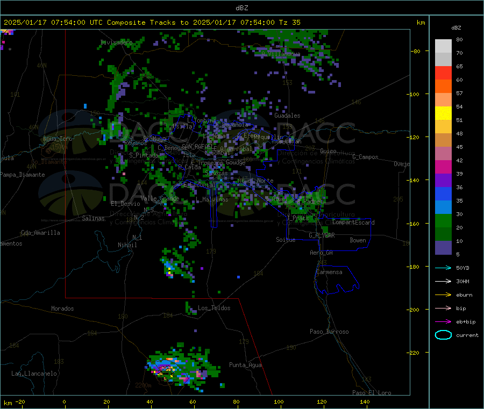Click the 'L_Malvinas' label
Image resolution: width=484 pixels, height=409 pixels.
point(212,199)
